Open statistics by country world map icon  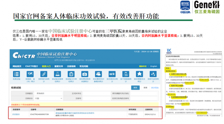click(30, 74)
